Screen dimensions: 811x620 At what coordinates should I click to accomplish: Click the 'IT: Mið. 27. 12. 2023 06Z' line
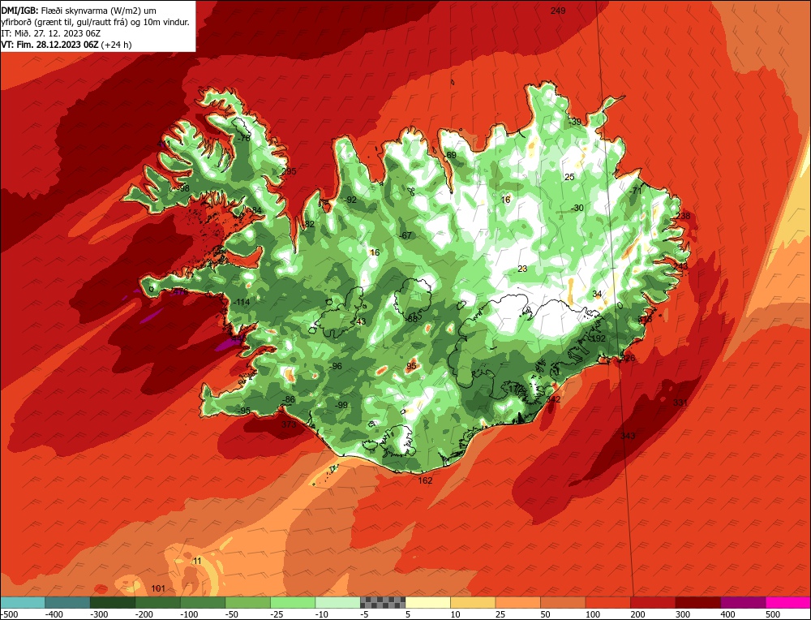[x=50, y=33]
